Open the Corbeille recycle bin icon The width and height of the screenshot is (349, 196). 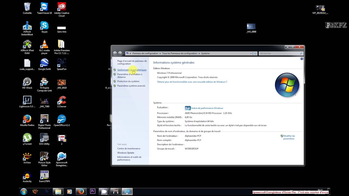coord(27,8)
